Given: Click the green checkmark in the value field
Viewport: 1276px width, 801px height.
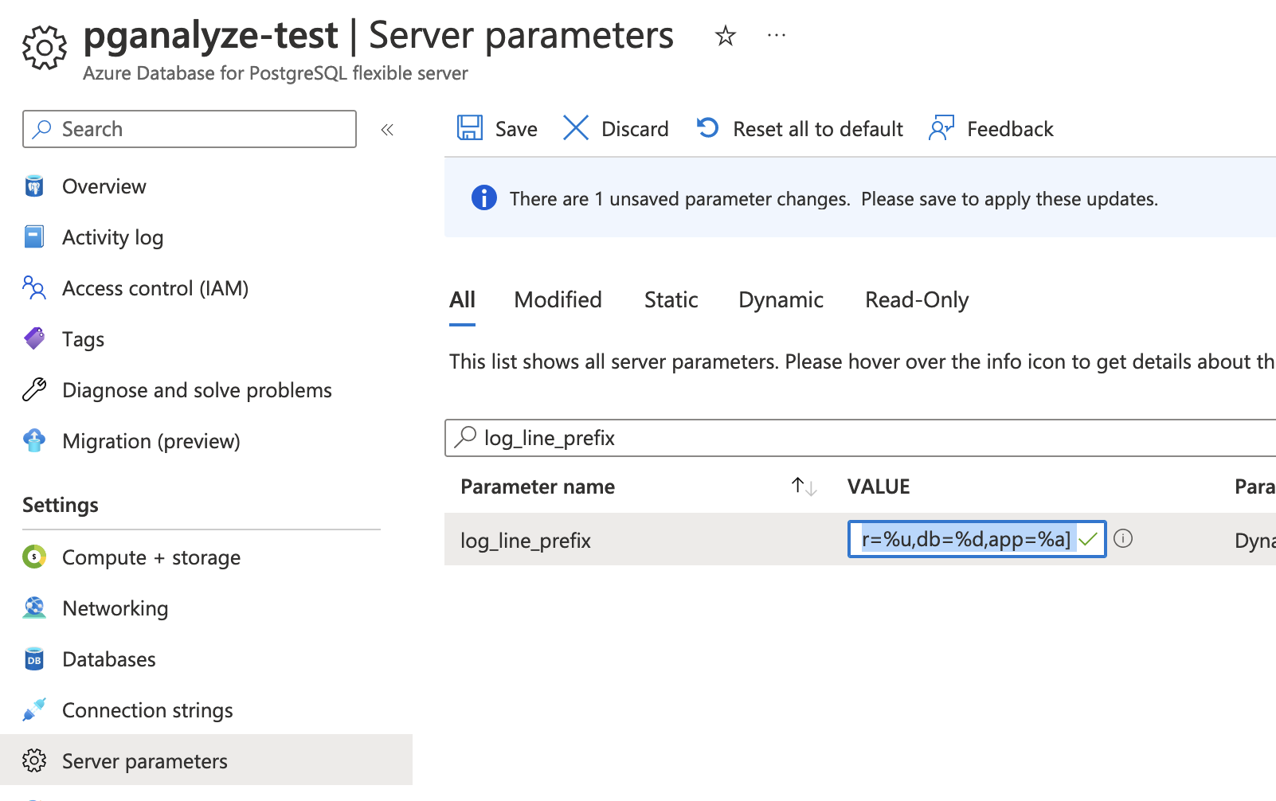Looking at the screenshot, I should (x=1088, y=540).
